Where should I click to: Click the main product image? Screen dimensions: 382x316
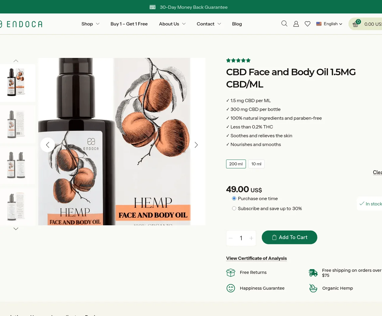(122, 142)
